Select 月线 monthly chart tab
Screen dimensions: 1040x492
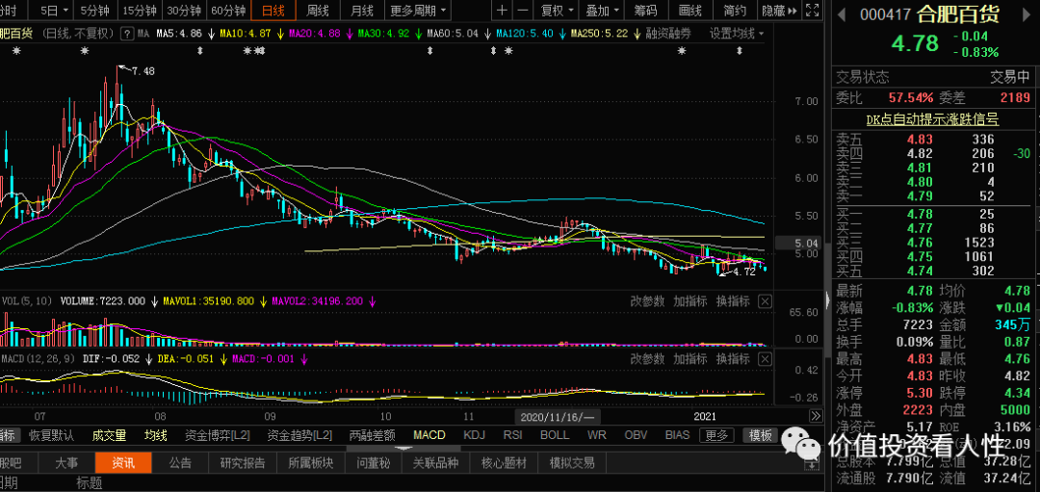(362, 11)
